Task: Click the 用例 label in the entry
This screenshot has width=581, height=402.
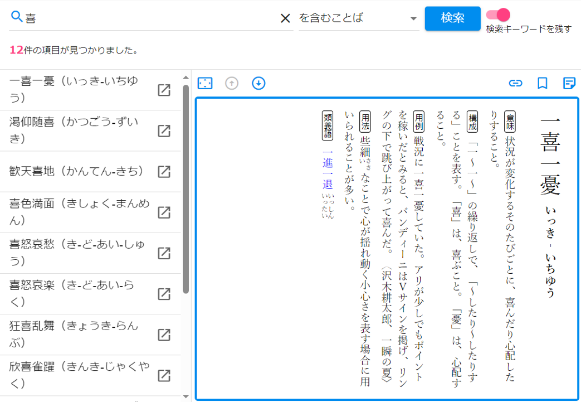Action: [419, 122]
